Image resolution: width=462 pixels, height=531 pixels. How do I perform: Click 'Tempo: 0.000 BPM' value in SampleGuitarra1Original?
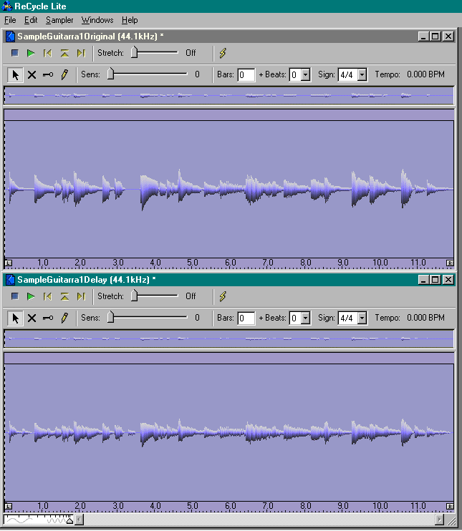coord(410,74)
